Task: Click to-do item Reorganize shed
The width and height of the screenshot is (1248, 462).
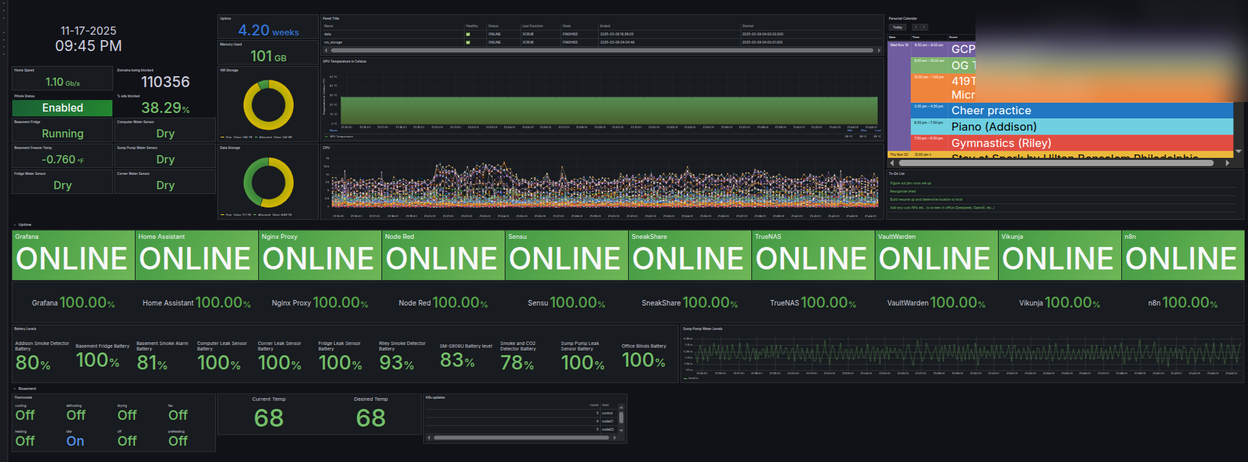Action: coord(903,191)
